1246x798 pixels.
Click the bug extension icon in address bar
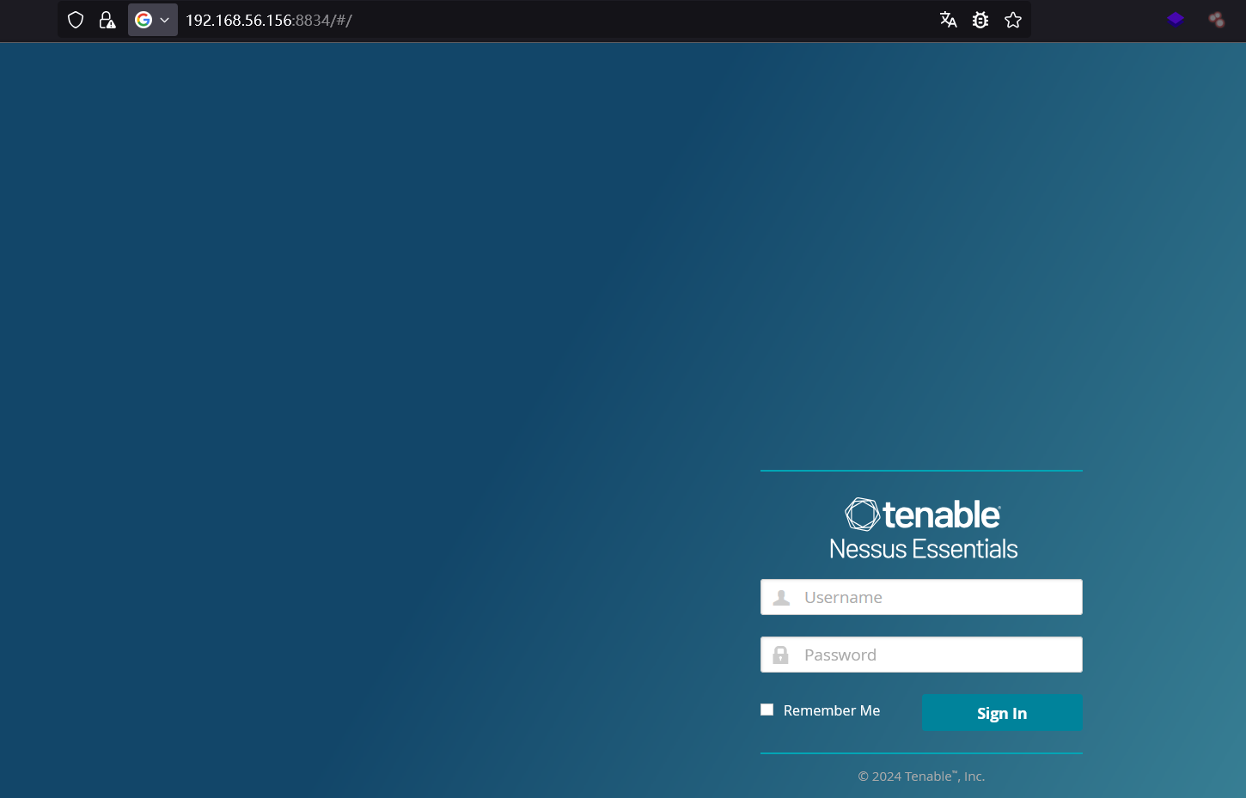coord(980,20)
